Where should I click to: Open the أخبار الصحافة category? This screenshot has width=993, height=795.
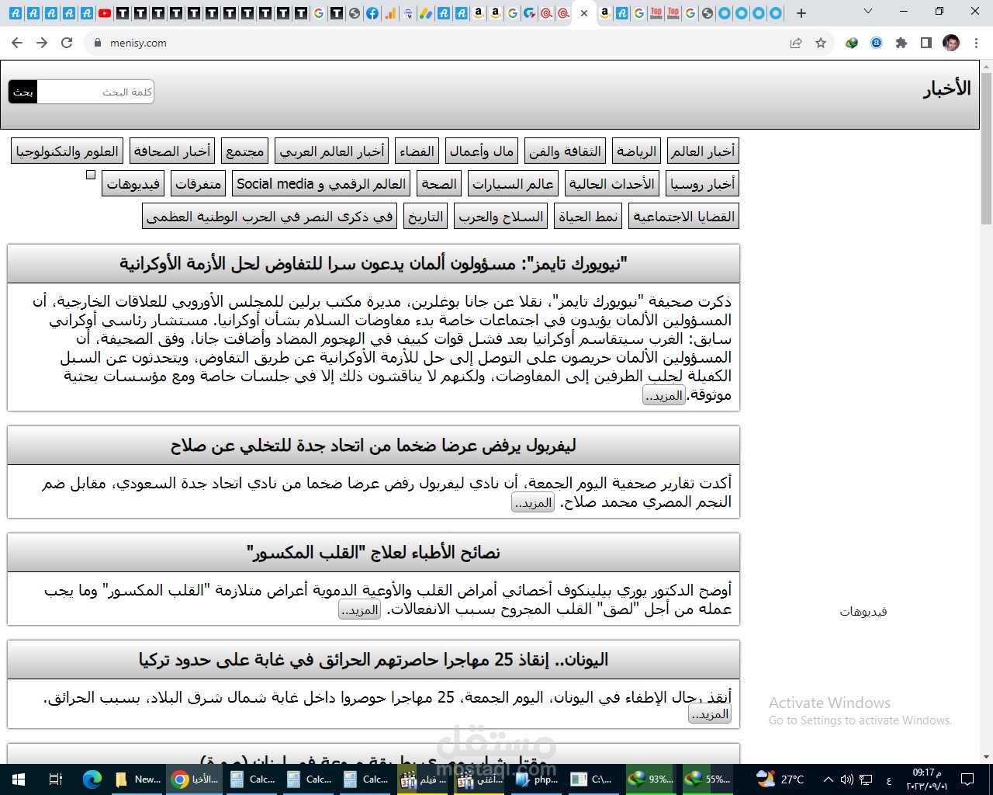[x=172, y=151]
